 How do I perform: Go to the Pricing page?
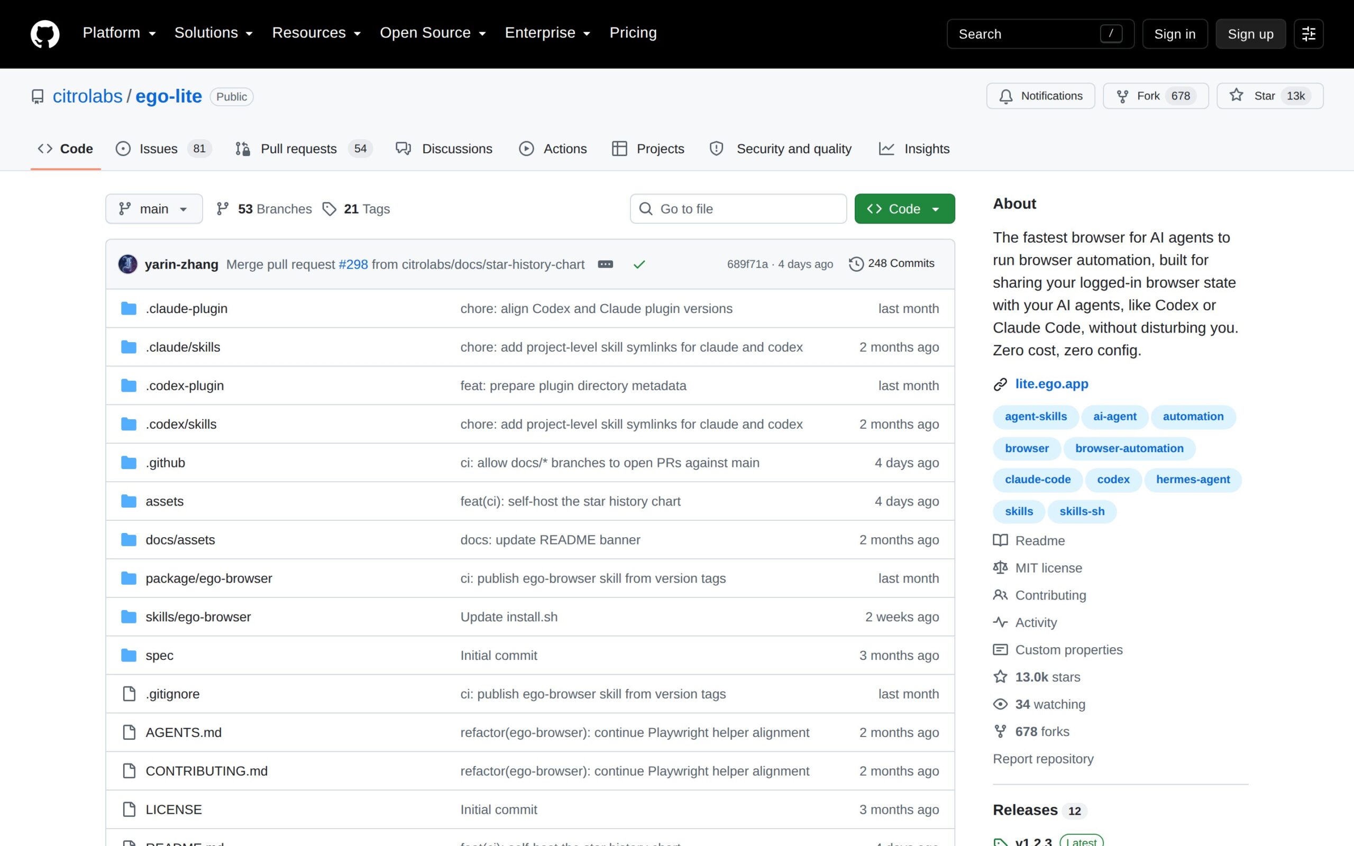(633, 33)
